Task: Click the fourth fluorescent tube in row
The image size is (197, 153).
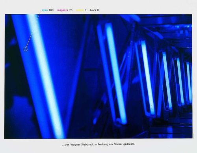Action: click(167, 80)
